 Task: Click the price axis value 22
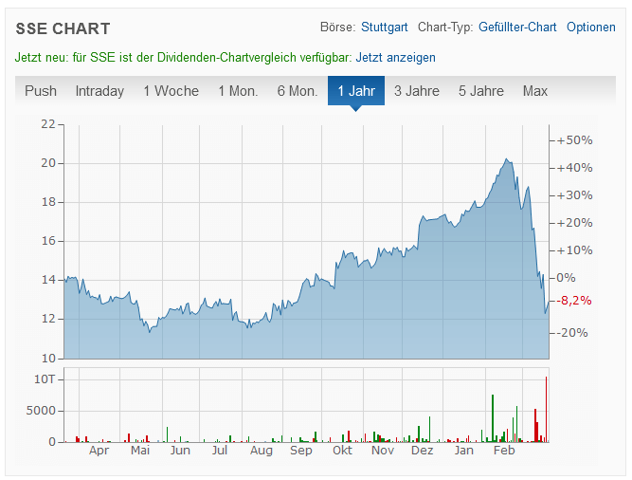tap(48, 124)
